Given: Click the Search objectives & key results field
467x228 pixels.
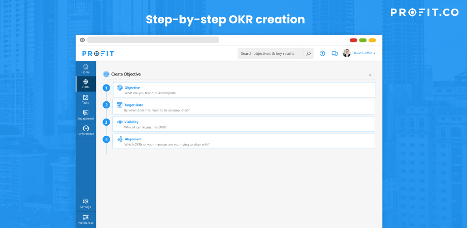Looking at the screenshot, I should click(x=271, y=54).
